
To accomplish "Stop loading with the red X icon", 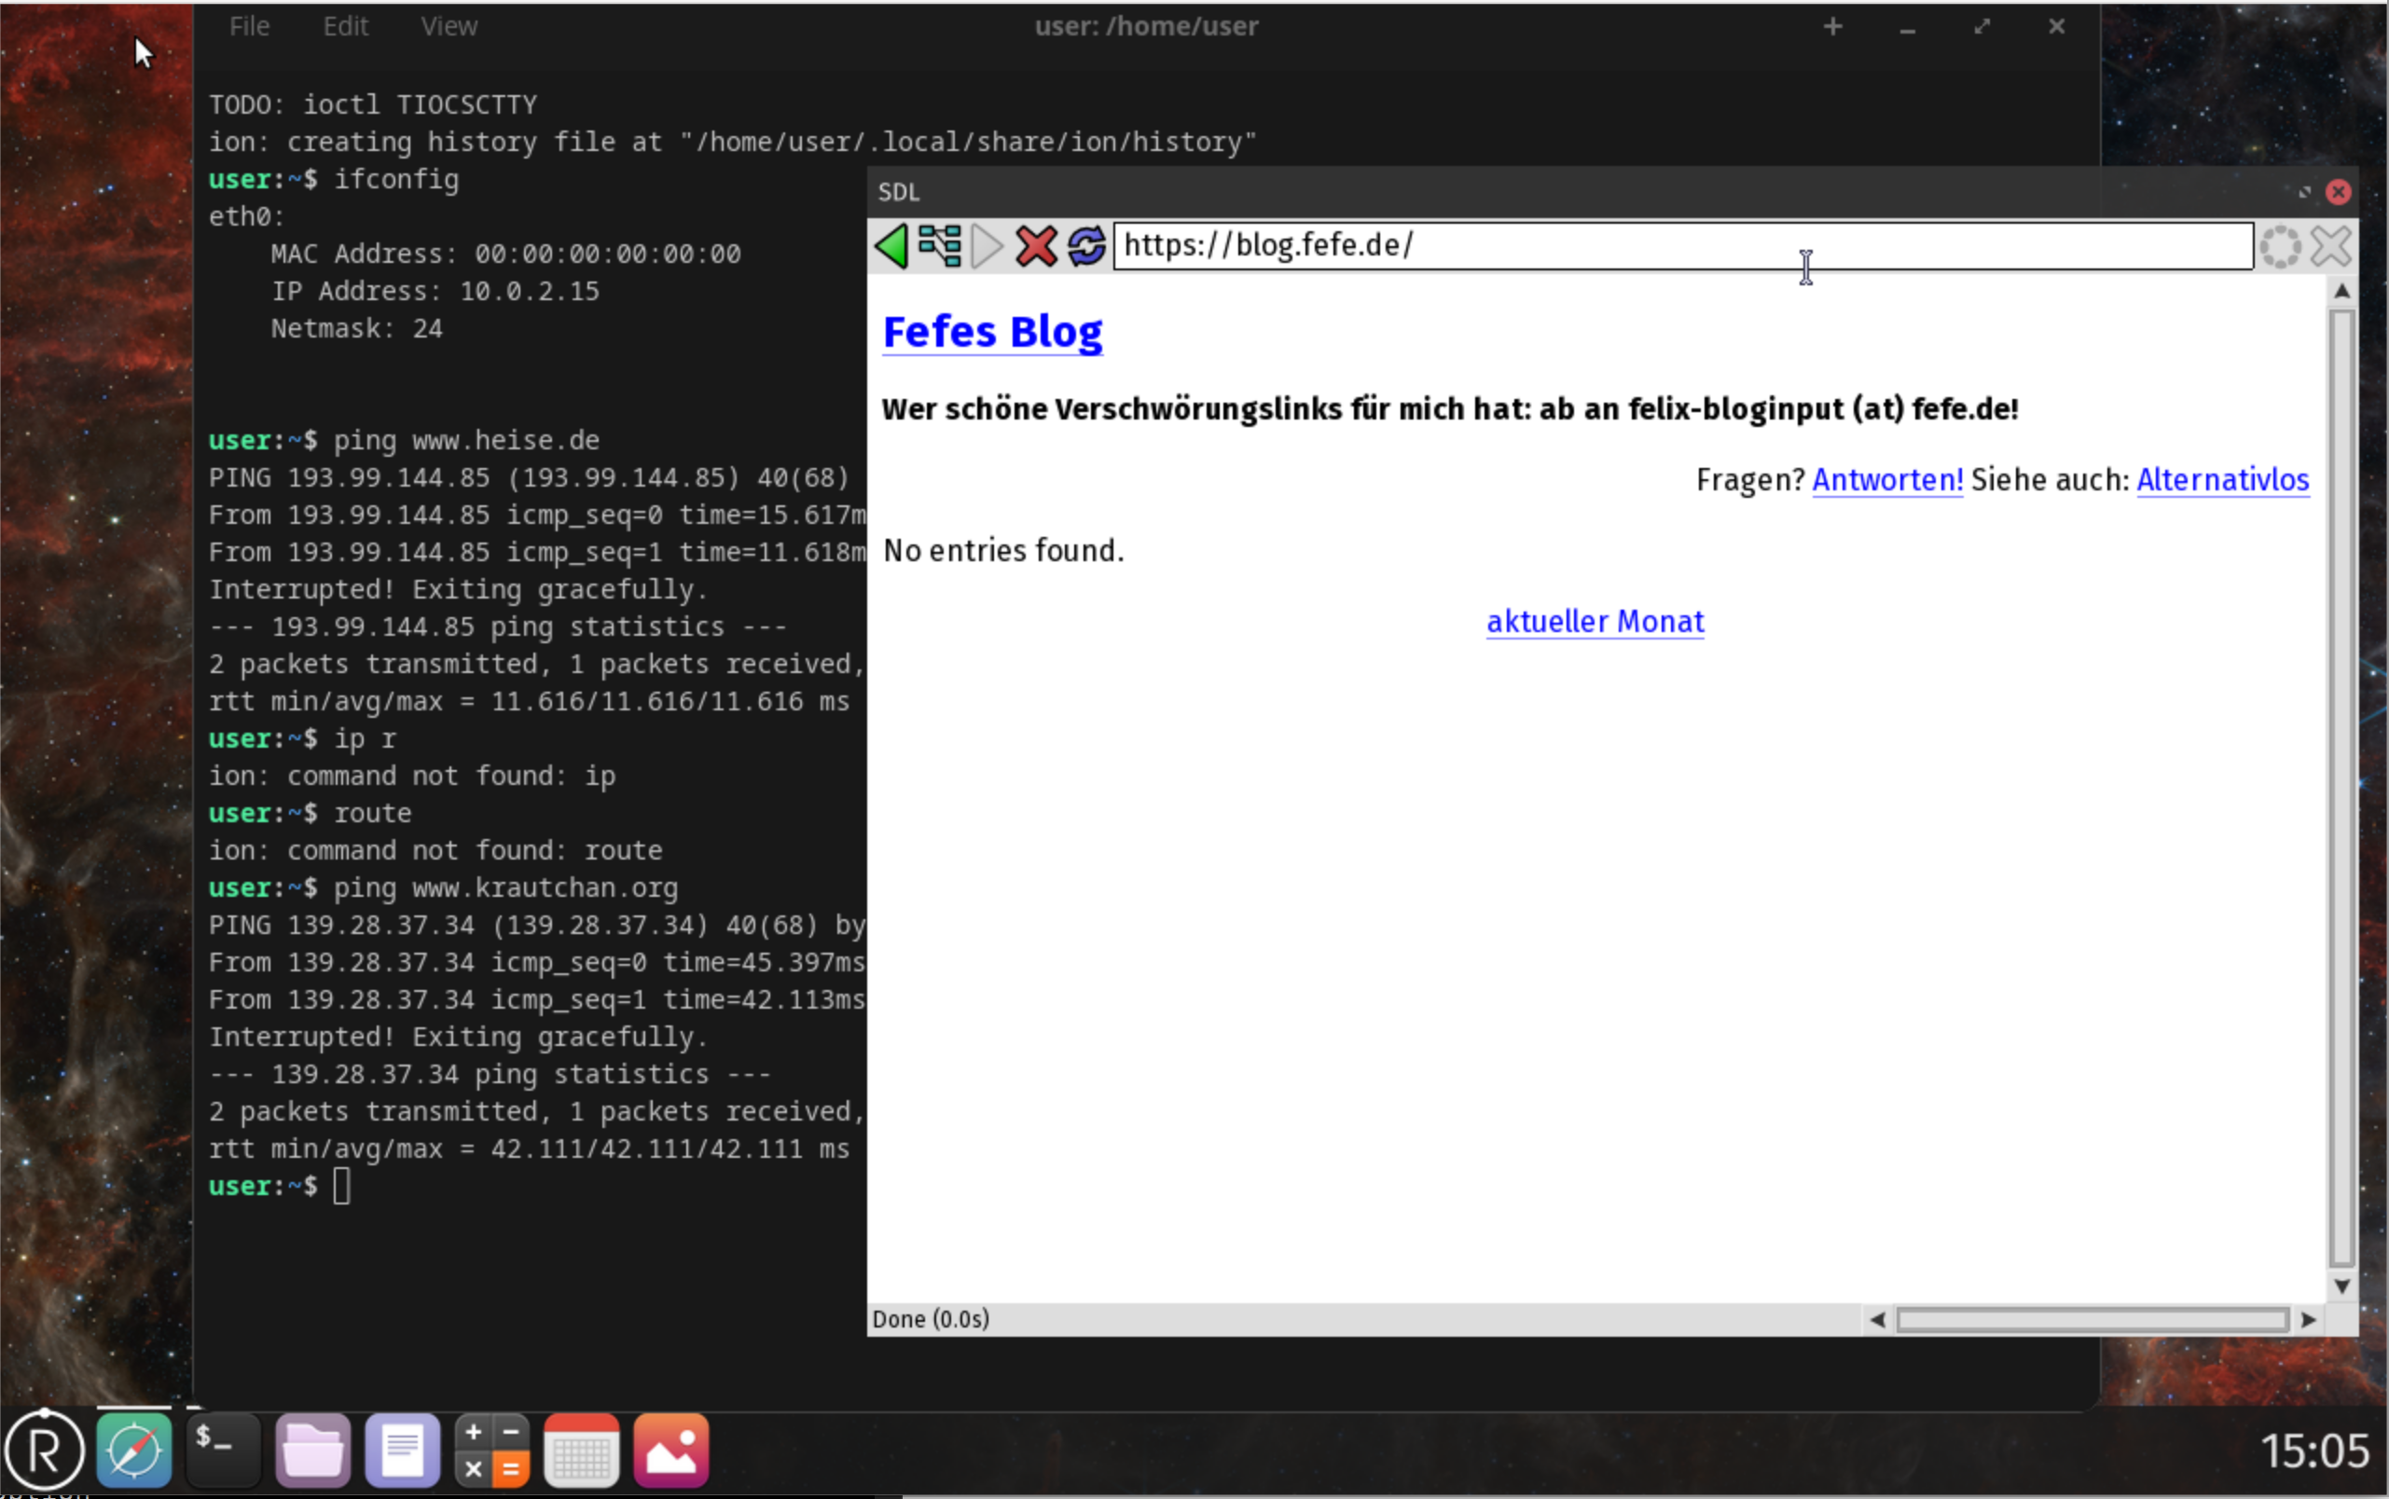I will pyautogui.click(x=1036, y=246).
